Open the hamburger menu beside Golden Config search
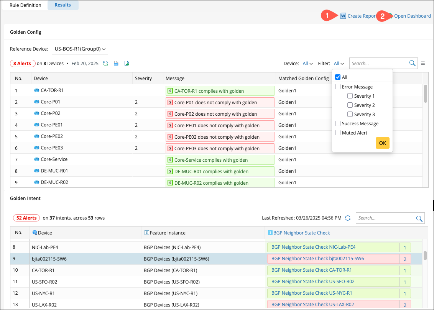Viewport: 434px width, 310px height. 423,63
